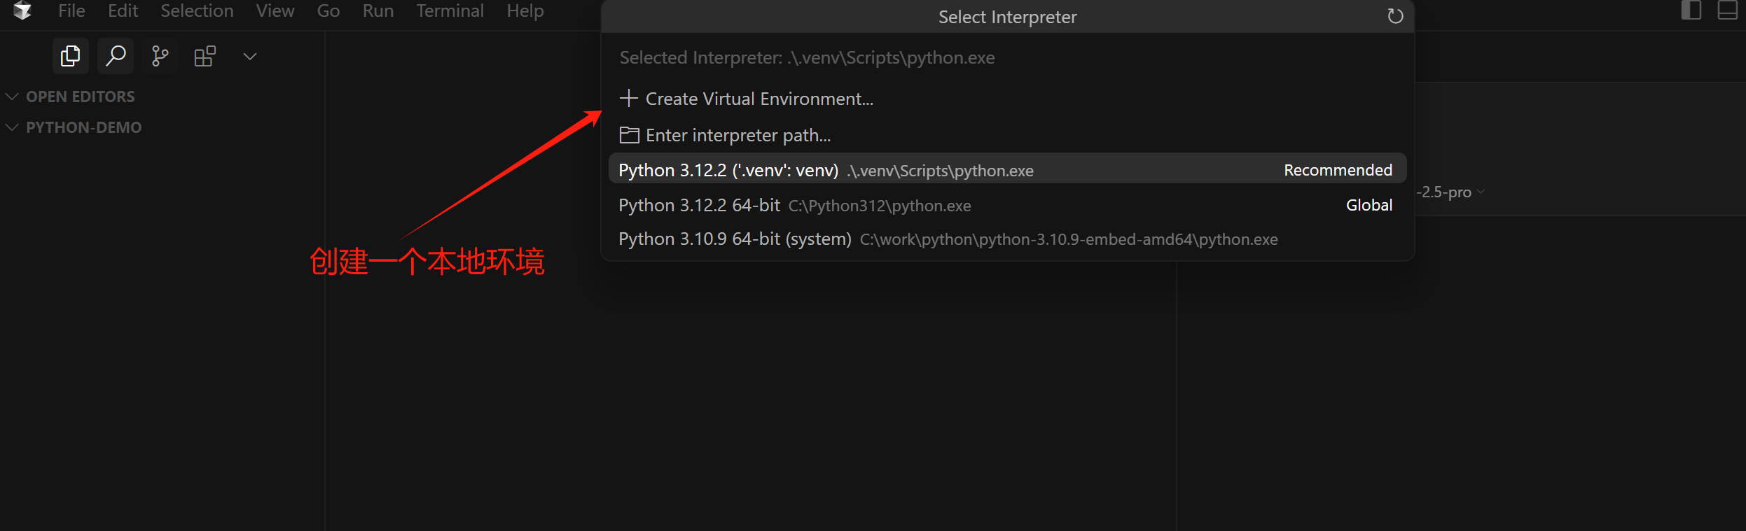Image resolution: width=1746 pixels, height=531 pixels.
Task: Open the View menu
Action: tap(275, 10)
